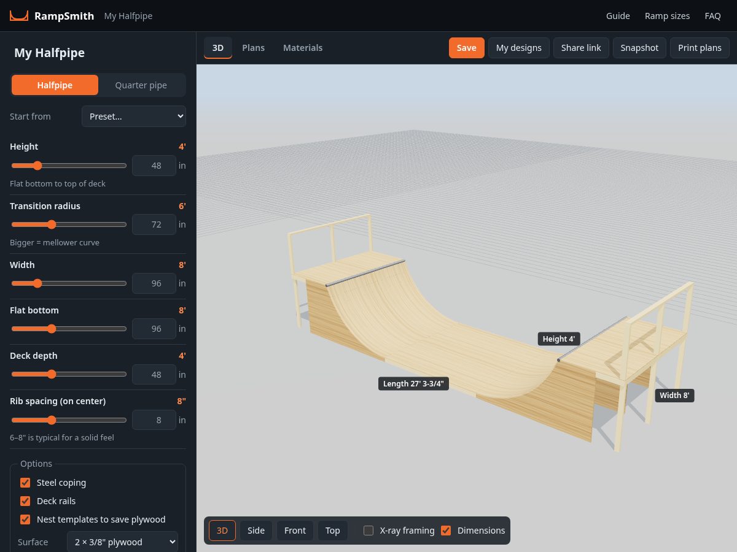Click the My Halfpipe sidebar heading
Image resolution: width=737 pixels, height=552 pixels.
[49, 53]
